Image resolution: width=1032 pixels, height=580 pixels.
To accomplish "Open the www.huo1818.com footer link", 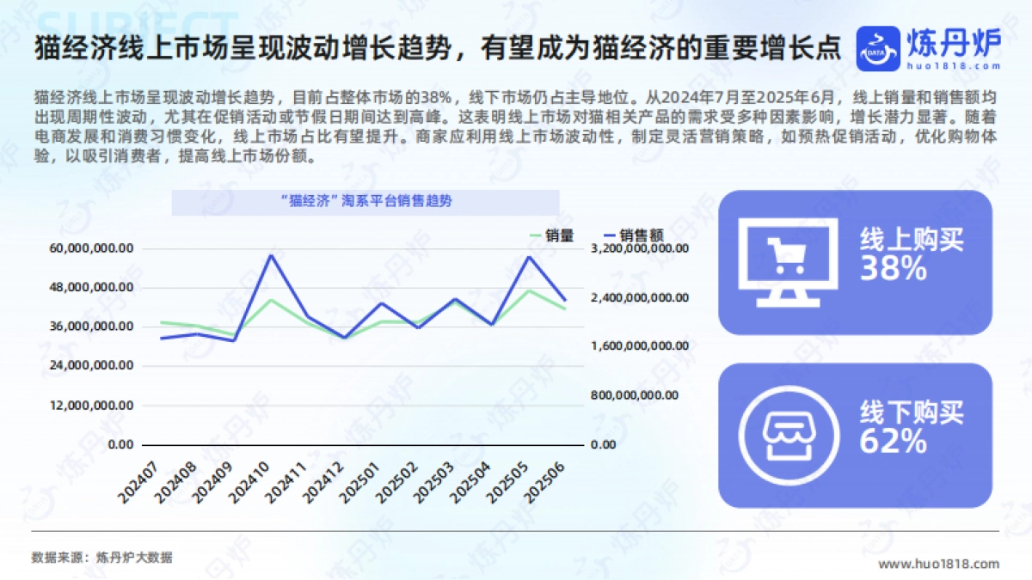I will pos(938,564).
